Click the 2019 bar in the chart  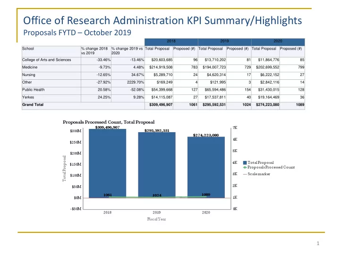coord(157,165)
